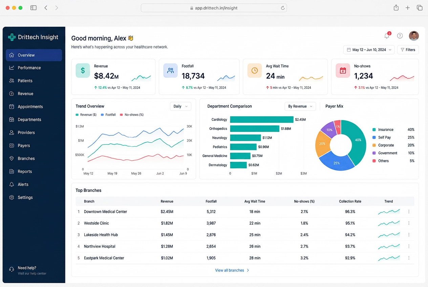428x287 pixels.
Task: Open the user profile avatar
Action: click(x=414, y=36)
